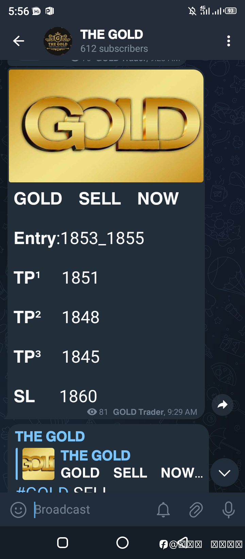Image resolution: width=245 pixels, height=559 pixels.
Task: Open the replied message's GOLD thumbnail
Action: [38, 464]
